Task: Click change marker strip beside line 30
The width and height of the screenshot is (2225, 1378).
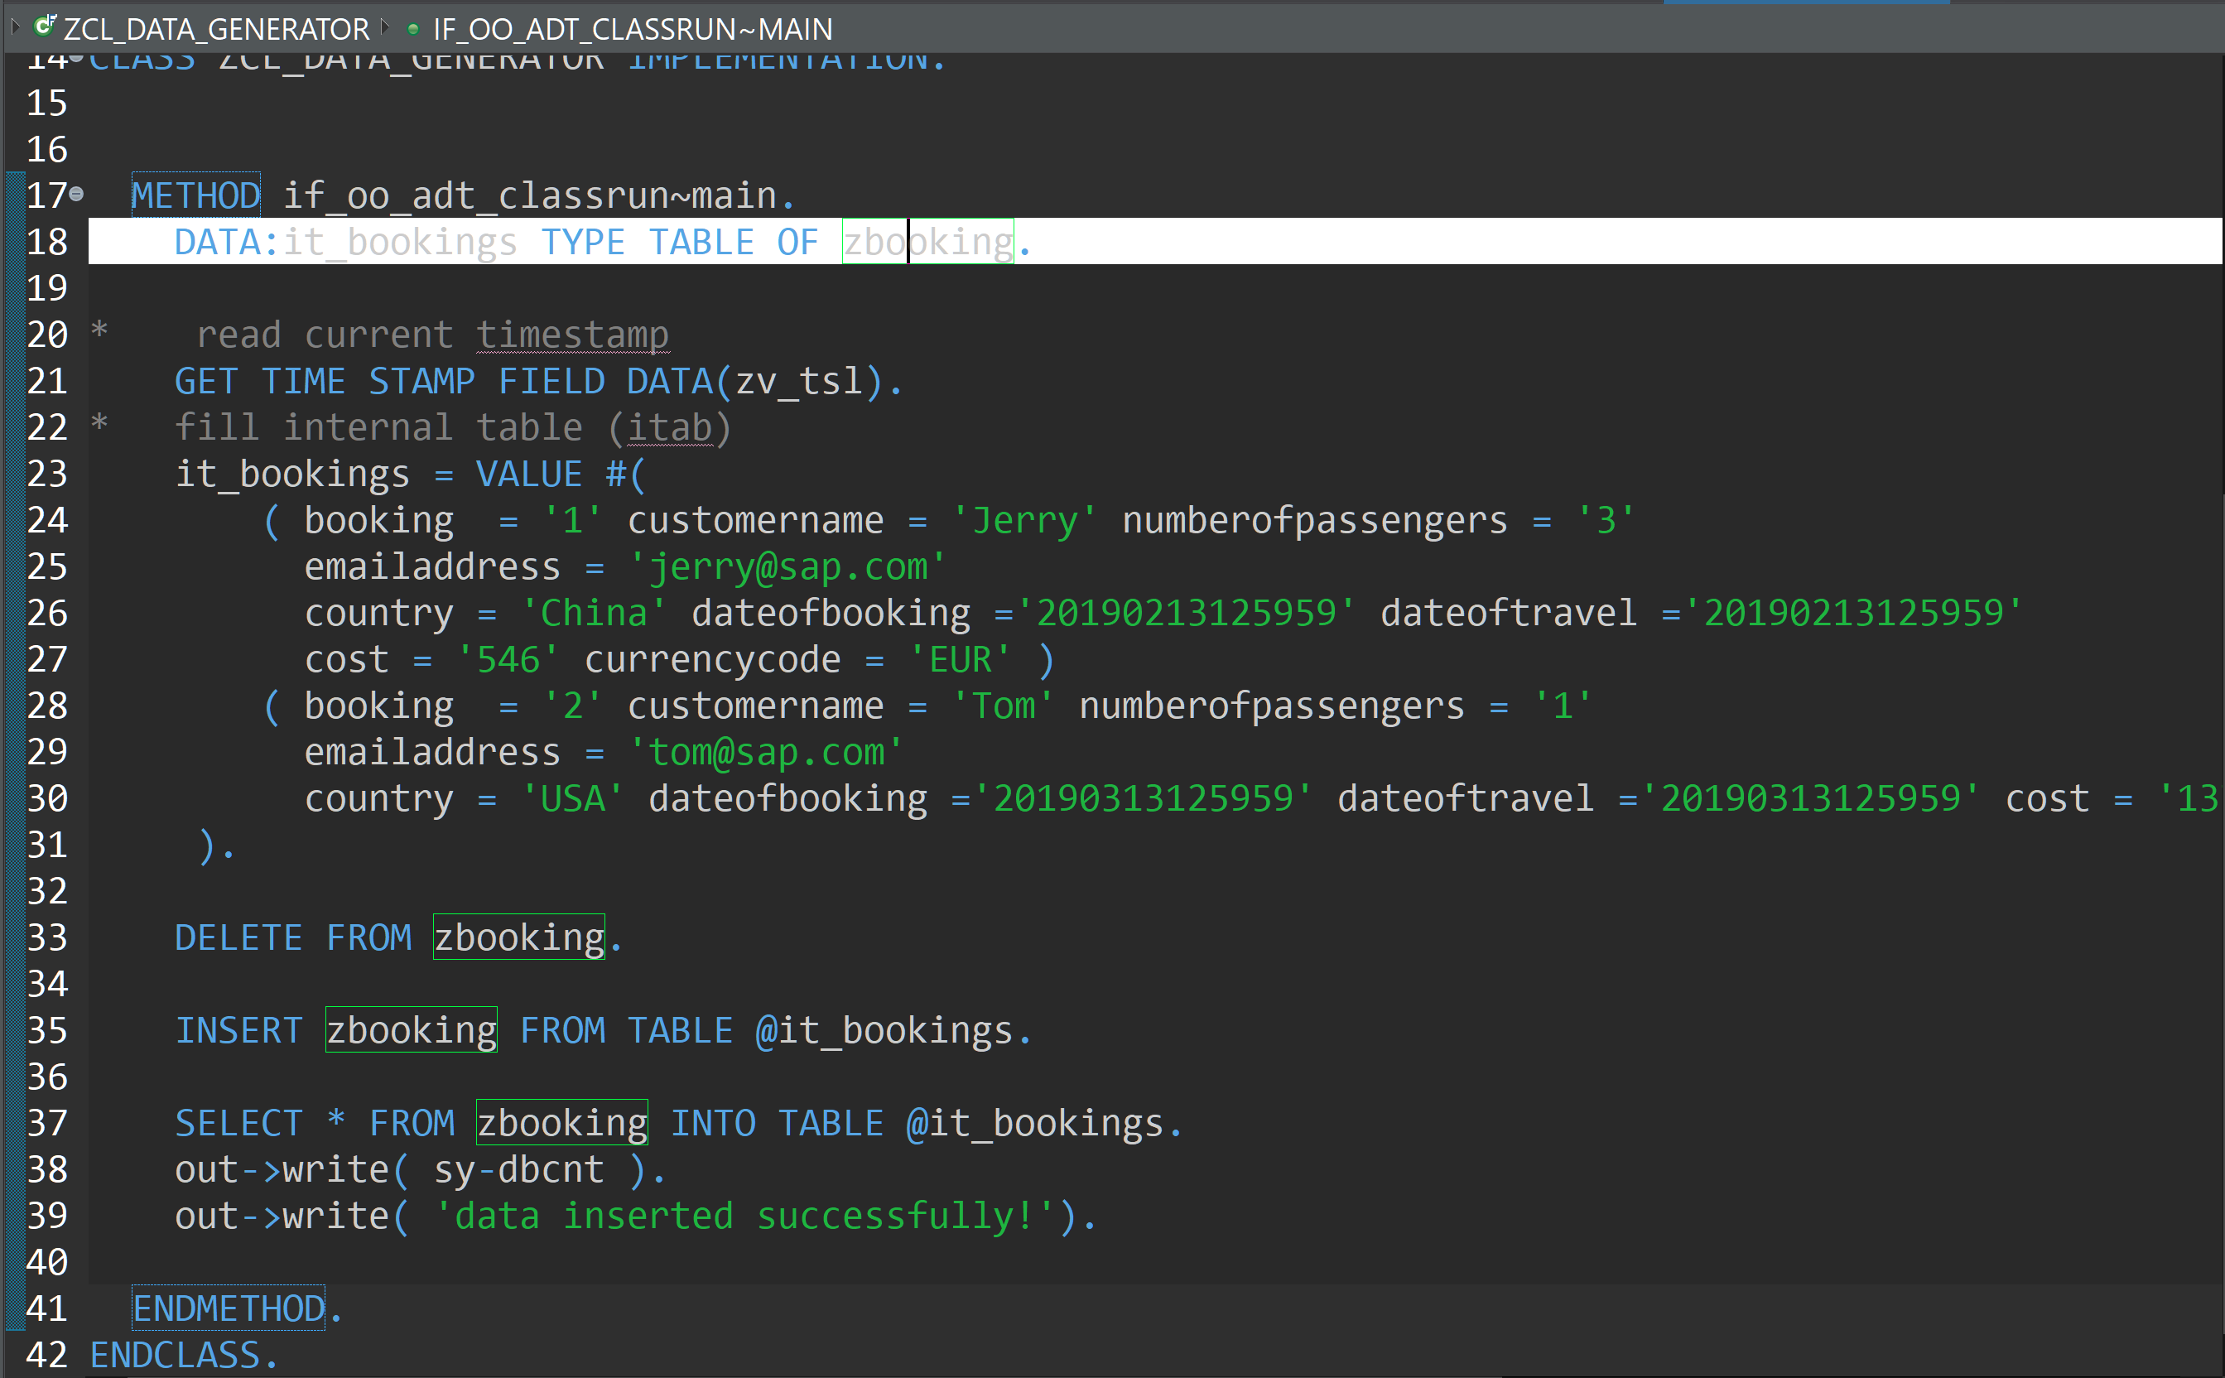Action: coord(16,798)
